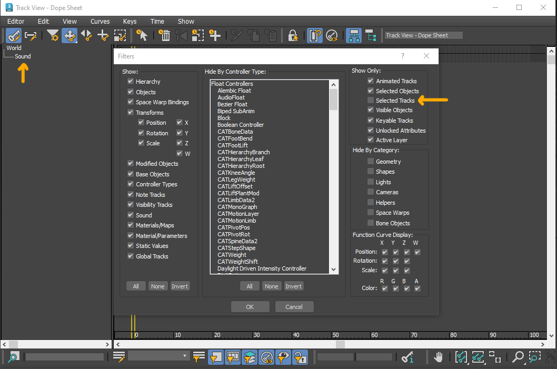557x369 pixels.
Task: Toggle the Lock Selection icon
Action: (x=293, y=35)
